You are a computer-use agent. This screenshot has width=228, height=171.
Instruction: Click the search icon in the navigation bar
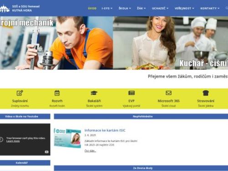coord(227,8)
